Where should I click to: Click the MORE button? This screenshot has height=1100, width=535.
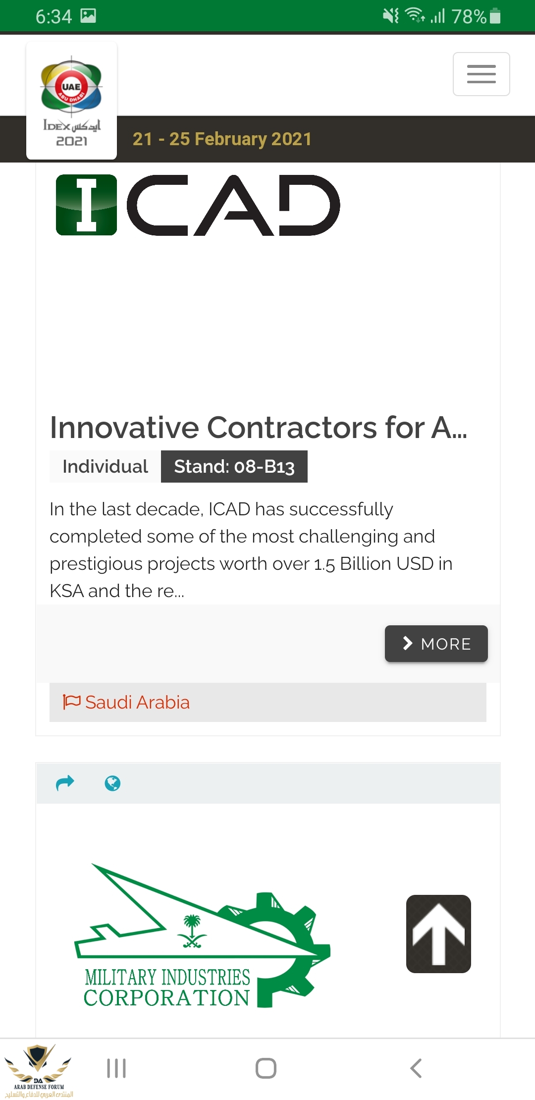(436, 644)
